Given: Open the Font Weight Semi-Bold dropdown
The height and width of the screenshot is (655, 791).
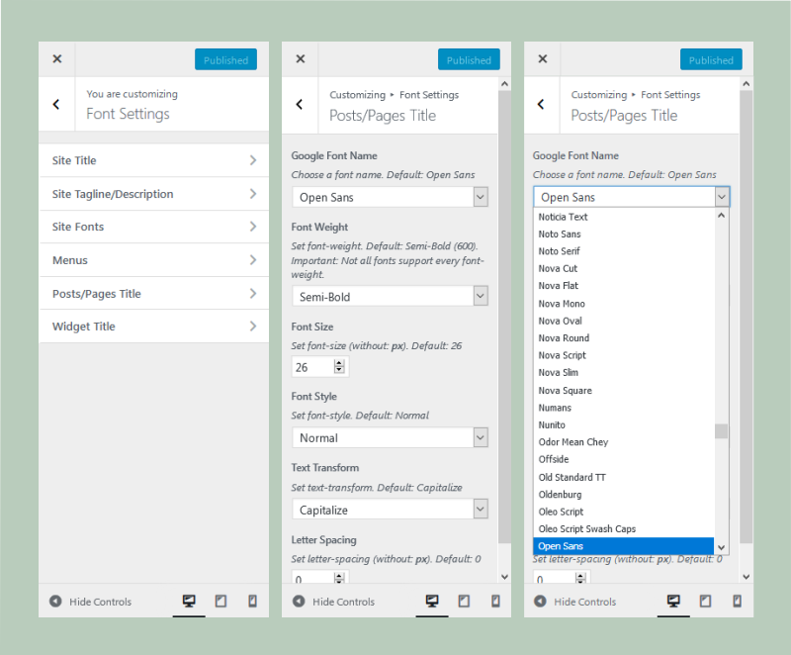Looking at the screenshot, I should (390, 296).
